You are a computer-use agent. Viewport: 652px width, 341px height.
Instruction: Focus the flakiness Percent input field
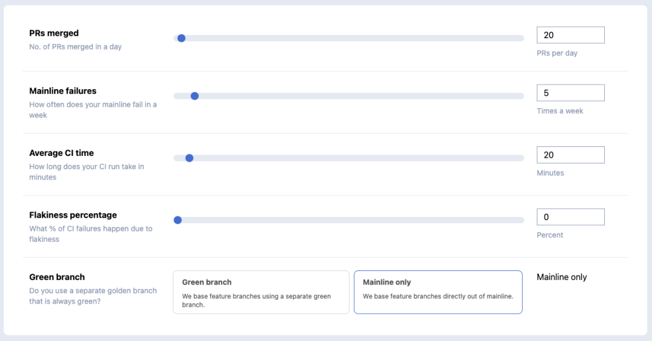570,217
